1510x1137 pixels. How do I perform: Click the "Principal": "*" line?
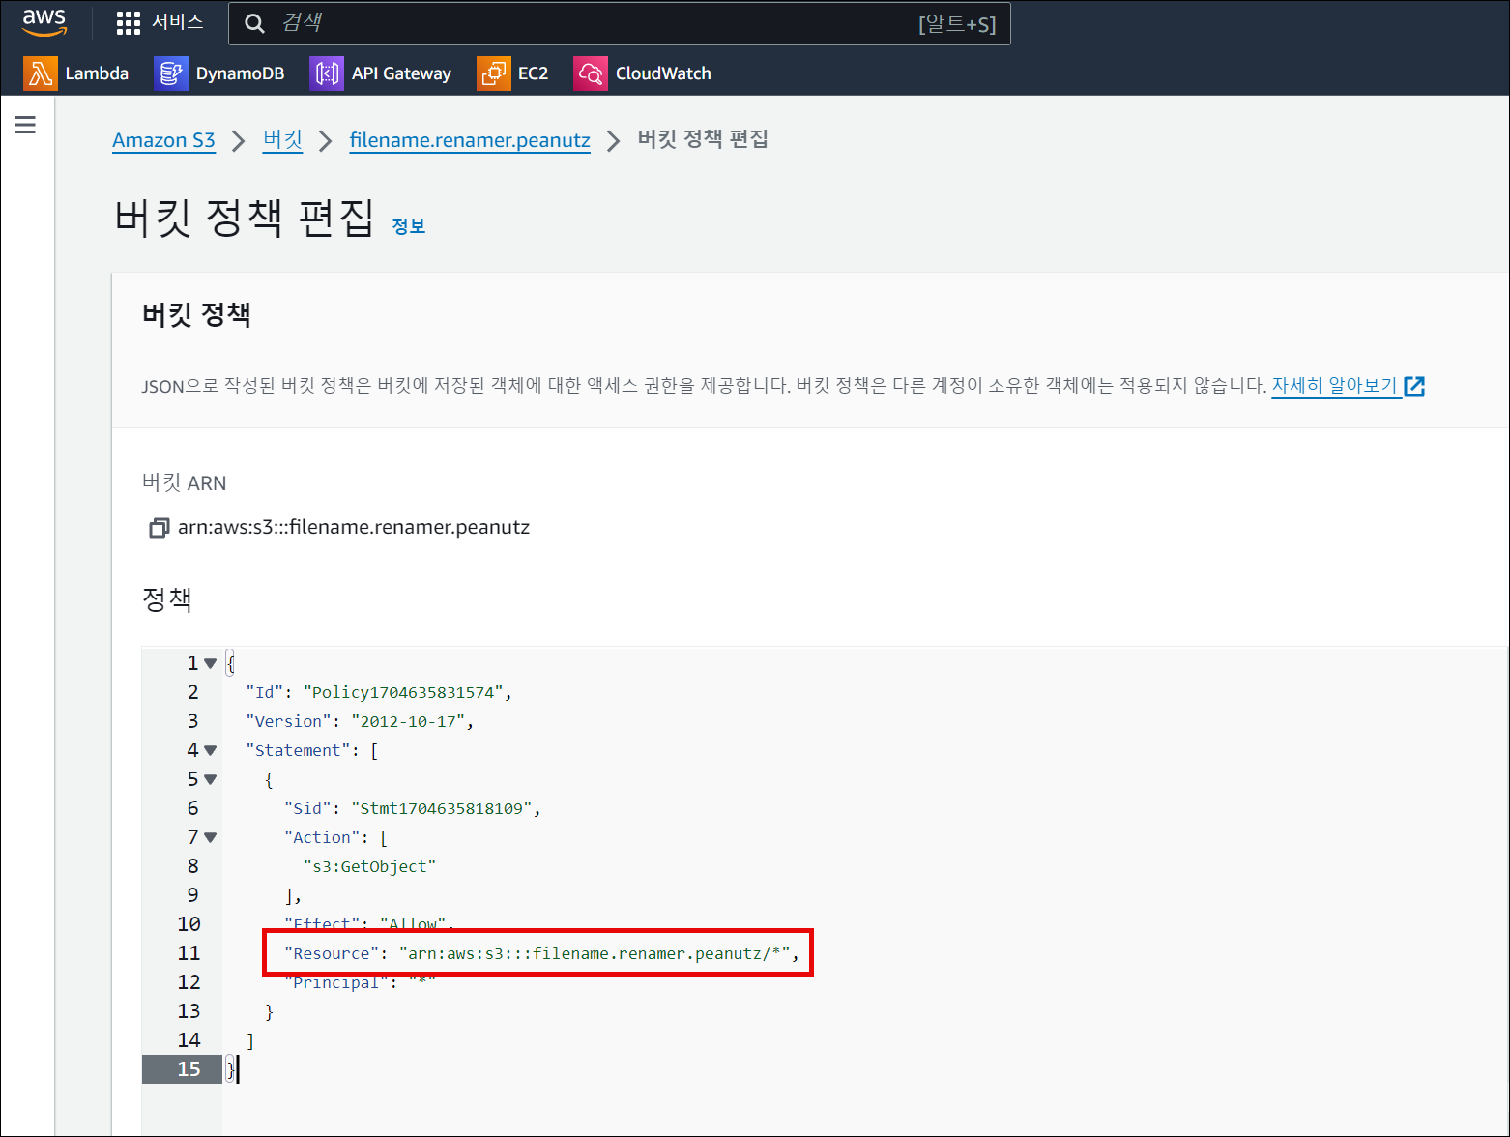tap(360, 982)
